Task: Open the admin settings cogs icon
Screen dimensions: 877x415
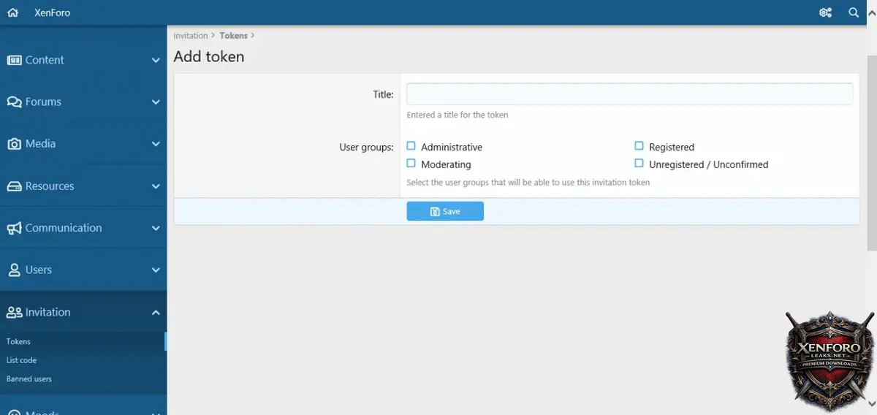Action: (x=826, y=12)
